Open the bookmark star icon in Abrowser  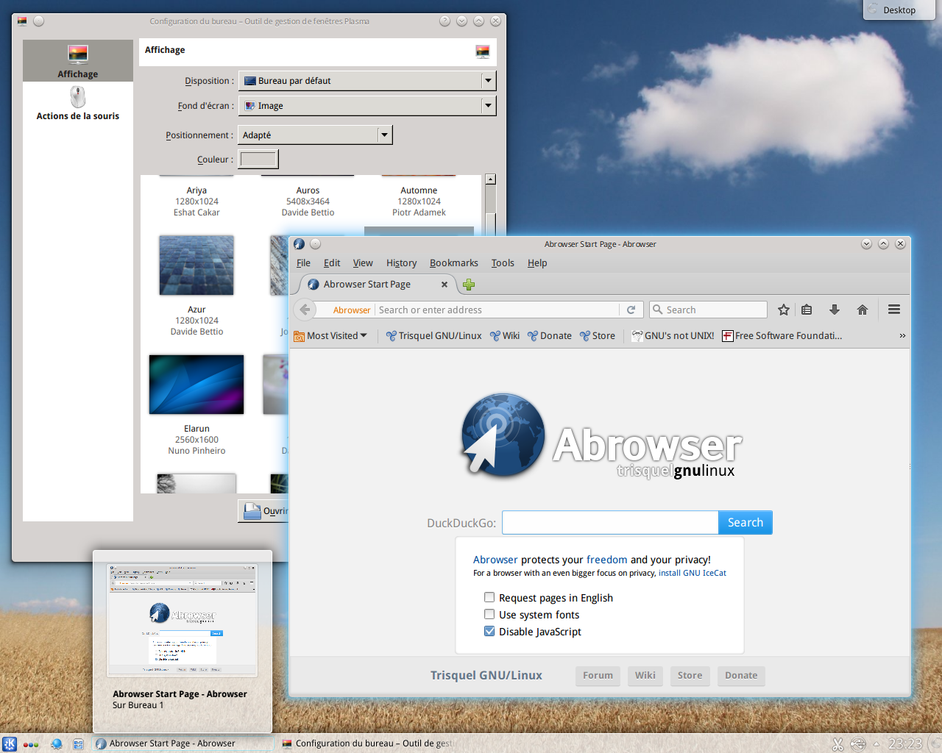pos(784,310)
